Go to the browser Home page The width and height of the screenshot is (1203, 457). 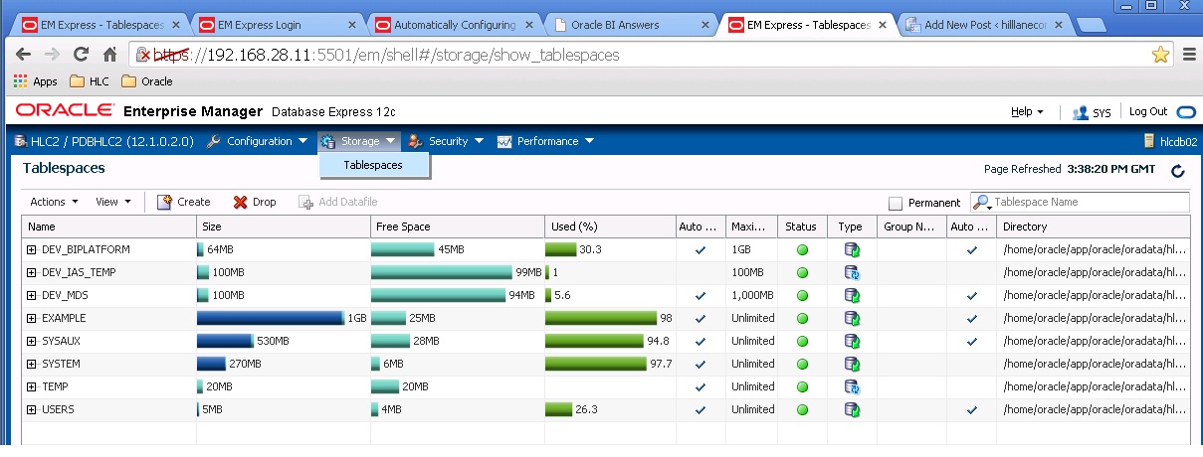click(109, 55)
